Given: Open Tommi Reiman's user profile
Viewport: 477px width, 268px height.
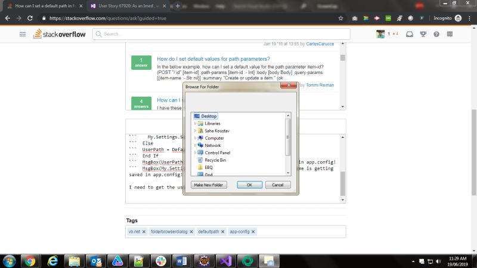Looking at the screenshot, I should point(320,85).
